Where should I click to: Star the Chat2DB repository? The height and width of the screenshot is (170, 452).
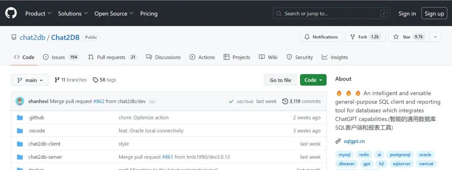click(407, 37)
